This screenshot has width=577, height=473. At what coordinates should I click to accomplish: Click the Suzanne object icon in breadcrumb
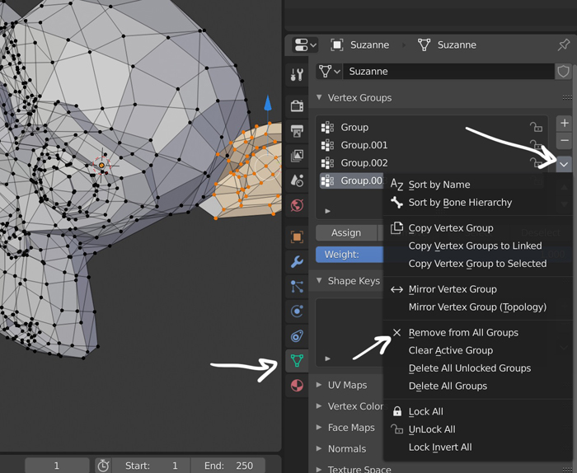336,44
